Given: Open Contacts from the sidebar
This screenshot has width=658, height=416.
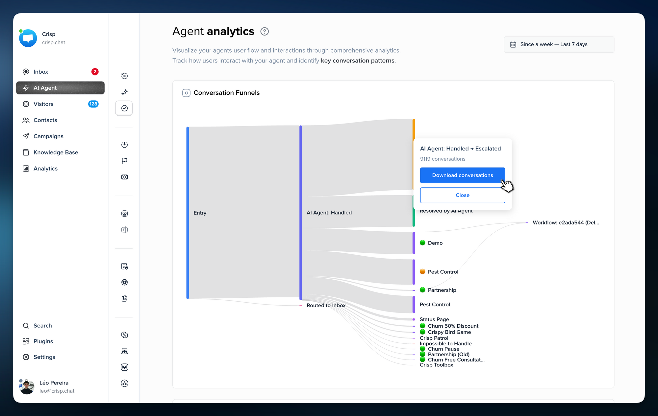Looking at the screenshot, I should (x=45, y=120).
